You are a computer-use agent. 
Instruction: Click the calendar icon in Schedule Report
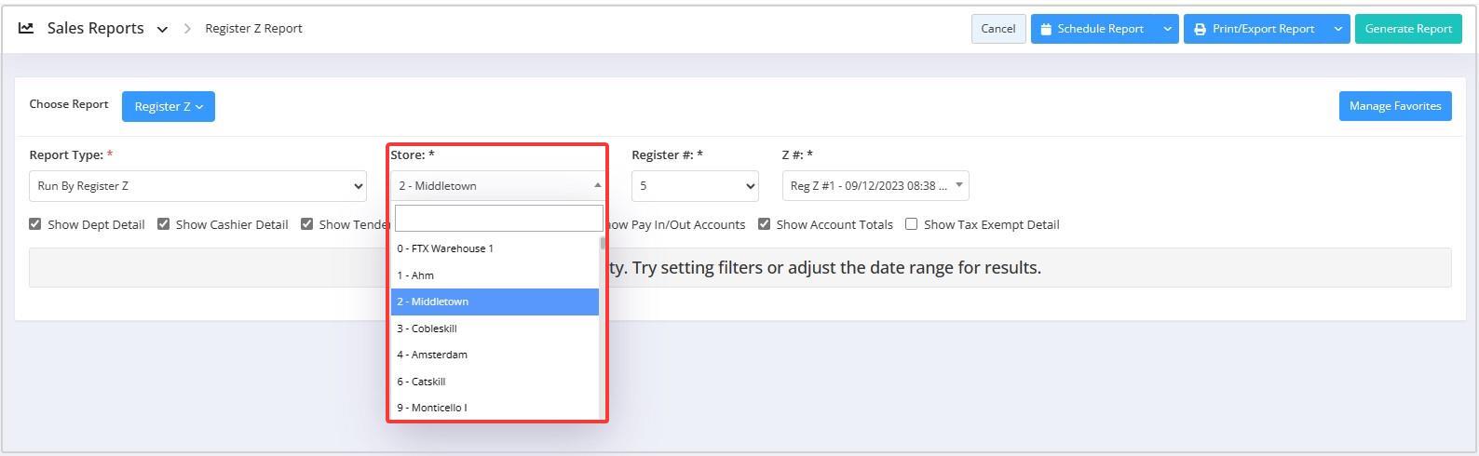click(x=1046, y=29)
